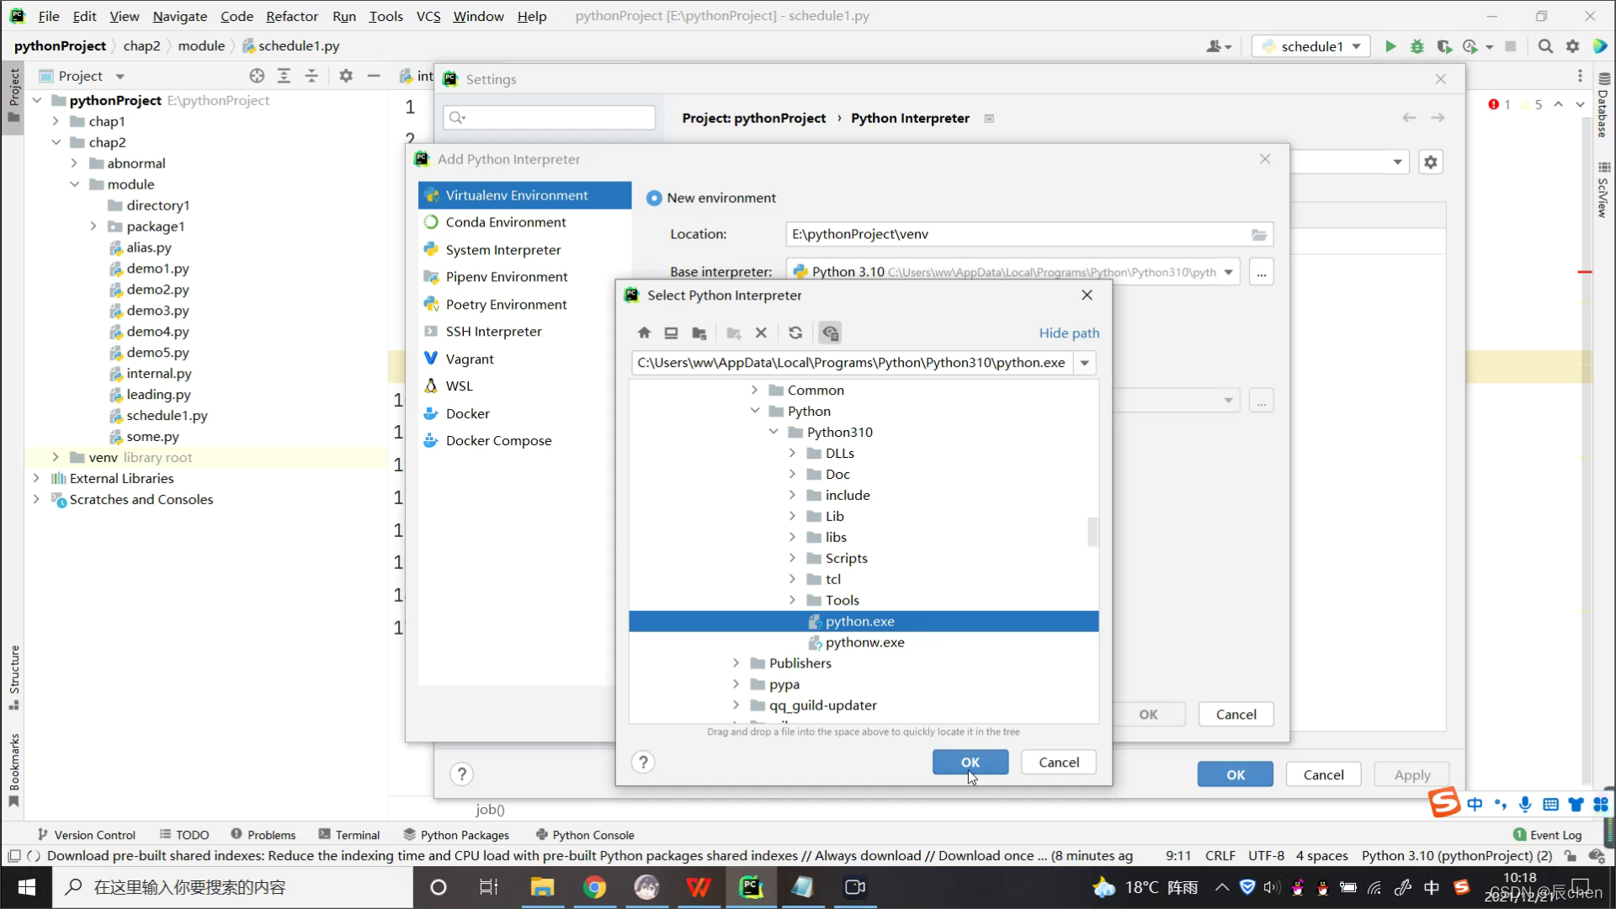Select Conda Environment option
This screenshot has height=909, width=1616.
(506, 222)
